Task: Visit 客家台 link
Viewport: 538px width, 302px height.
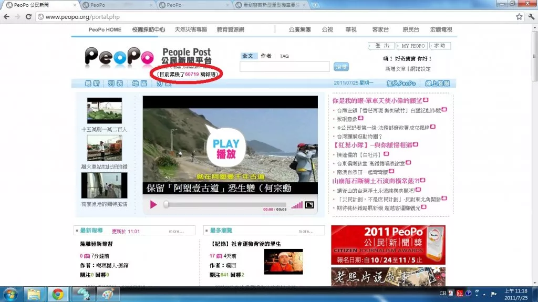Action: 380,30
